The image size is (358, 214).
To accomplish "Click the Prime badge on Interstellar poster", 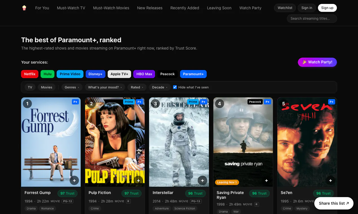I will pos(193,102).
